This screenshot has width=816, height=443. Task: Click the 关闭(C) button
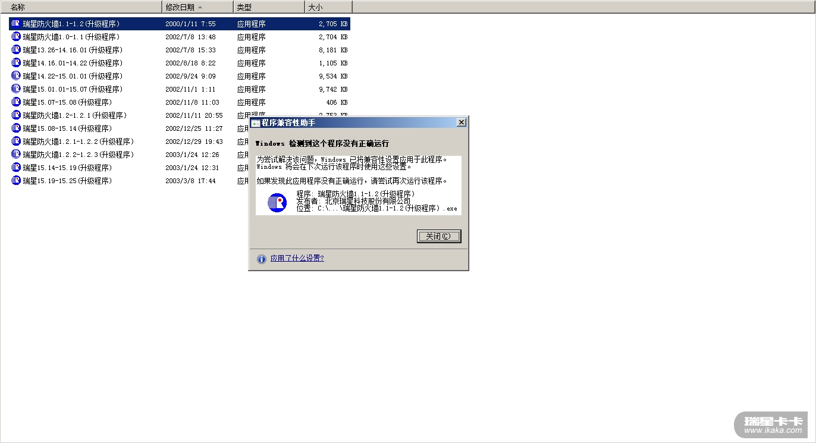tap(439, 236)
